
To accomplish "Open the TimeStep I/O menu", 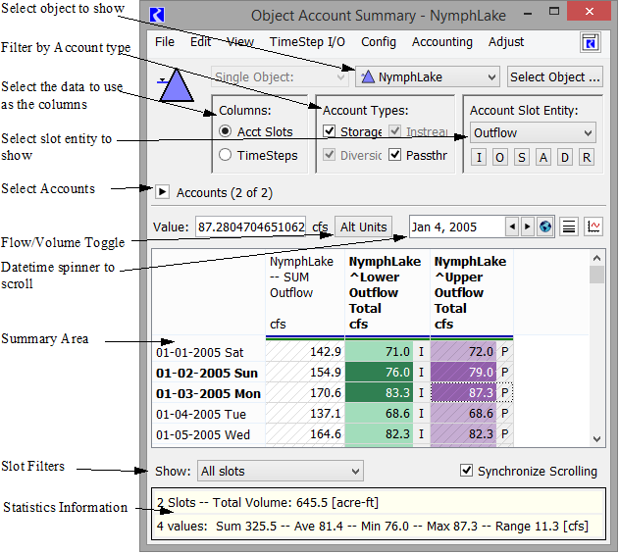I will [x=307, y=42].
